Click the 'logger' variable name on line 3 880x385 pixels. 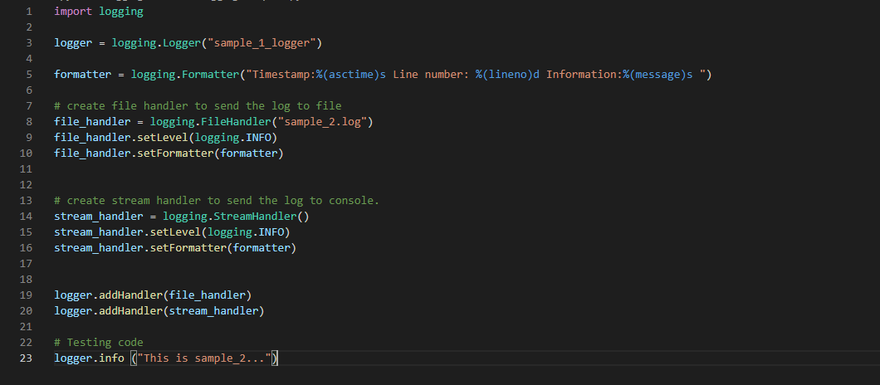click(73, 42)
